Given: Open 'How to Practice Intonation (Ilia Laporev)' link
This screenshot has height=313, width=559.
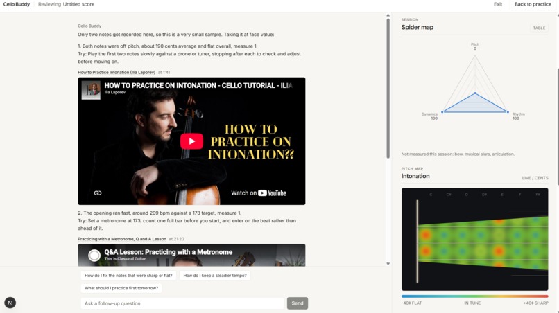Looking at the screenshot, I should coord(117,72).
